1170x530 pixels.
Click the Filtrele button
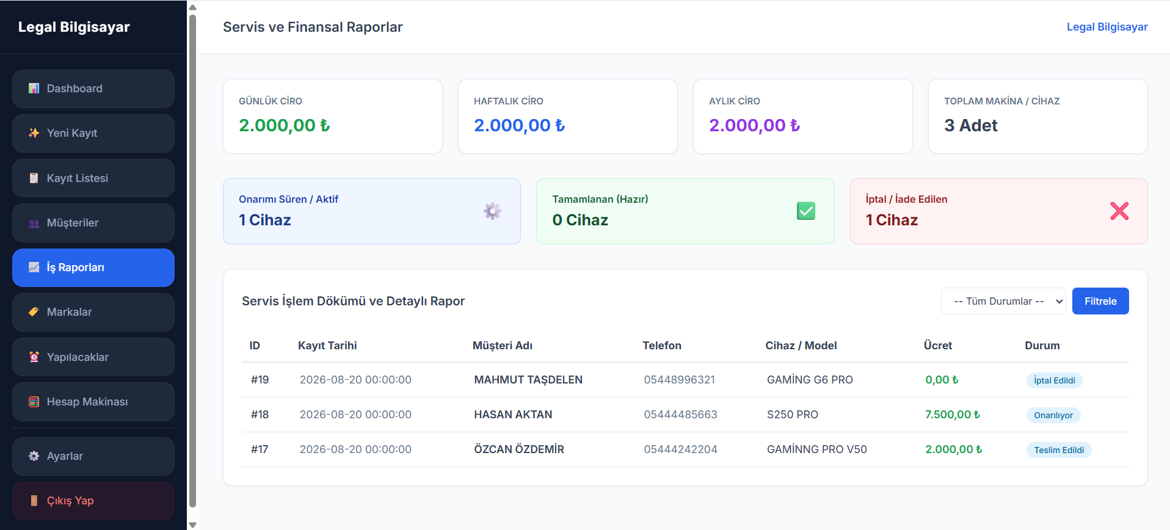[1100, 301]
